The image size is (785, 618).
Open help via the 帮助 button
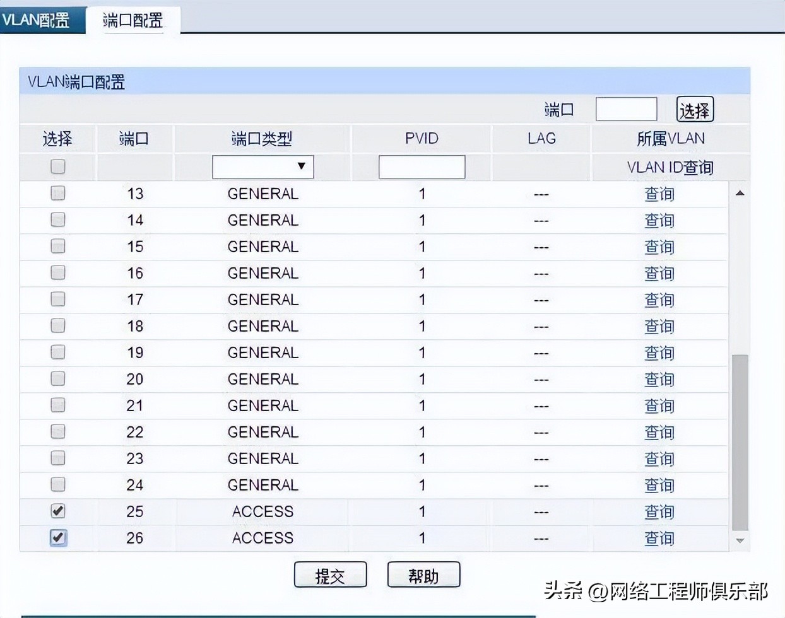[423, 574]
